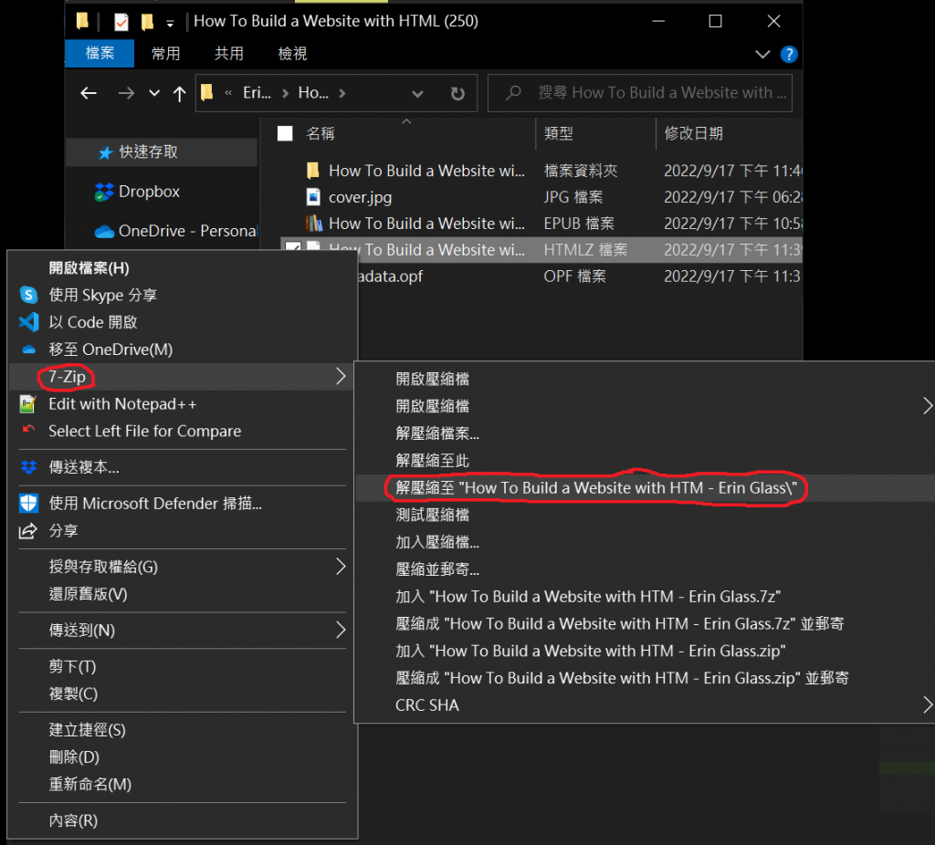The image size is (935, 845).
Task: Choose 重新命名(M) in context menu
Action: click(x=183, y=784)
